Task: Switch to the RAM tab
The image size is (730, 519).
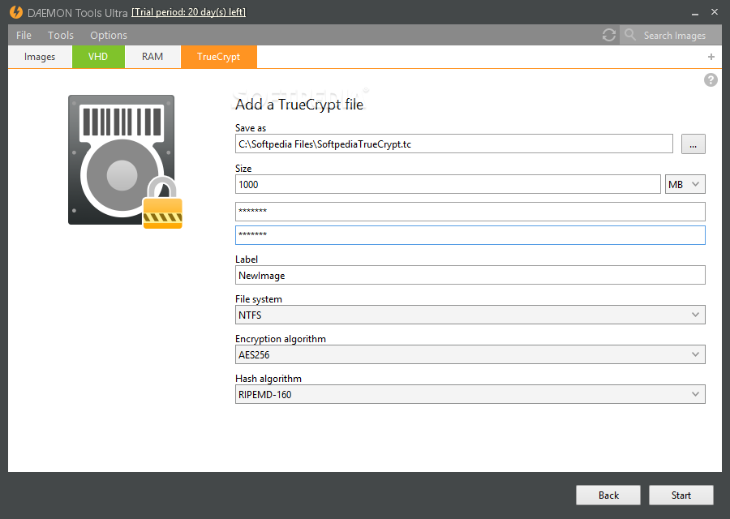Action: pyautogui.click(x=152, y=57)
